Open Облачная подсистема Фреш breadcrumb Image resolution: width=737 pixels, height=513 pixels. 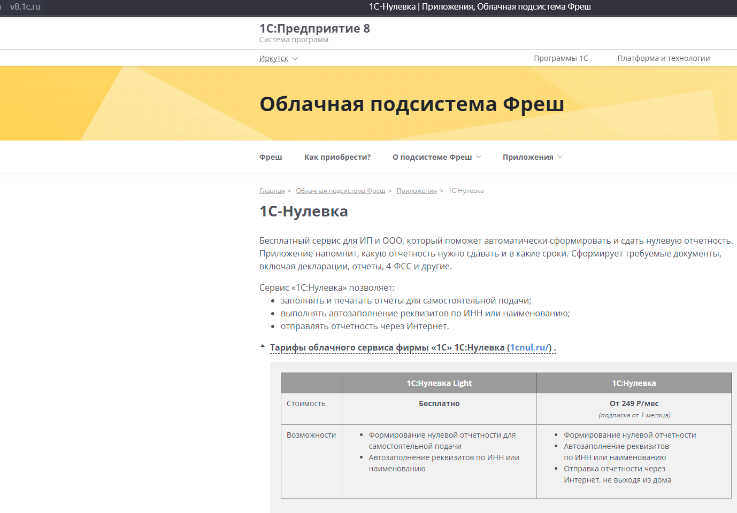(340, 191)
